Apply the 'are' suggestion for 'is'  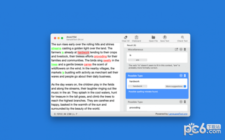[138, 60]
